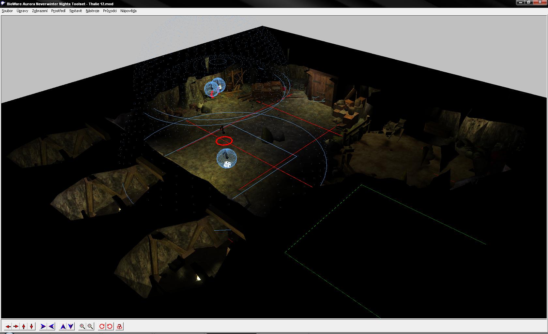Open the Sestavit menu
Image resolution: width=548 pixels, height=334 pixels.
pos(76,11)
